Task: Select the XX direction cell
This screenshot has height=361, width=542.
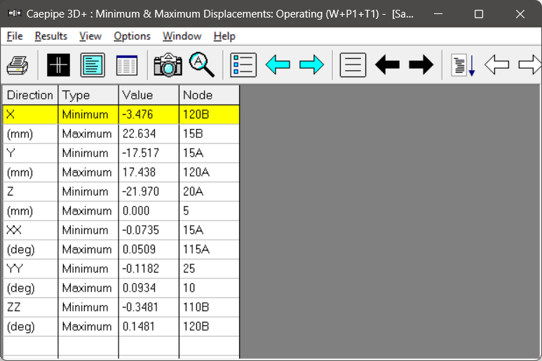Action: 30,230
